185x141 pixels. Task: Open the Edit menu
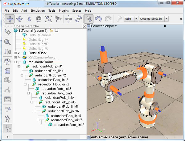click(x=15, y=10)
